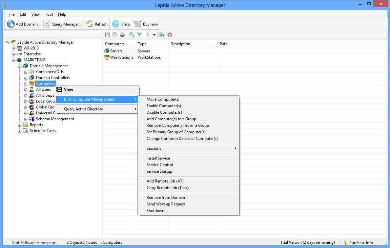Click the Refresh toolbar button

[97, 24]
